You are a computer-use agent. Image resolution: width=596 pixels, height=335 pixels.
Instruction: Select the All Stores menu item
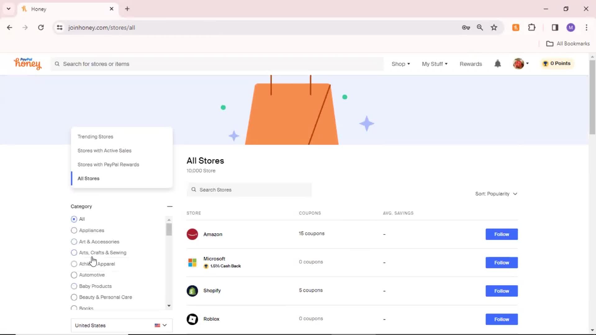(x=88, y=179)
